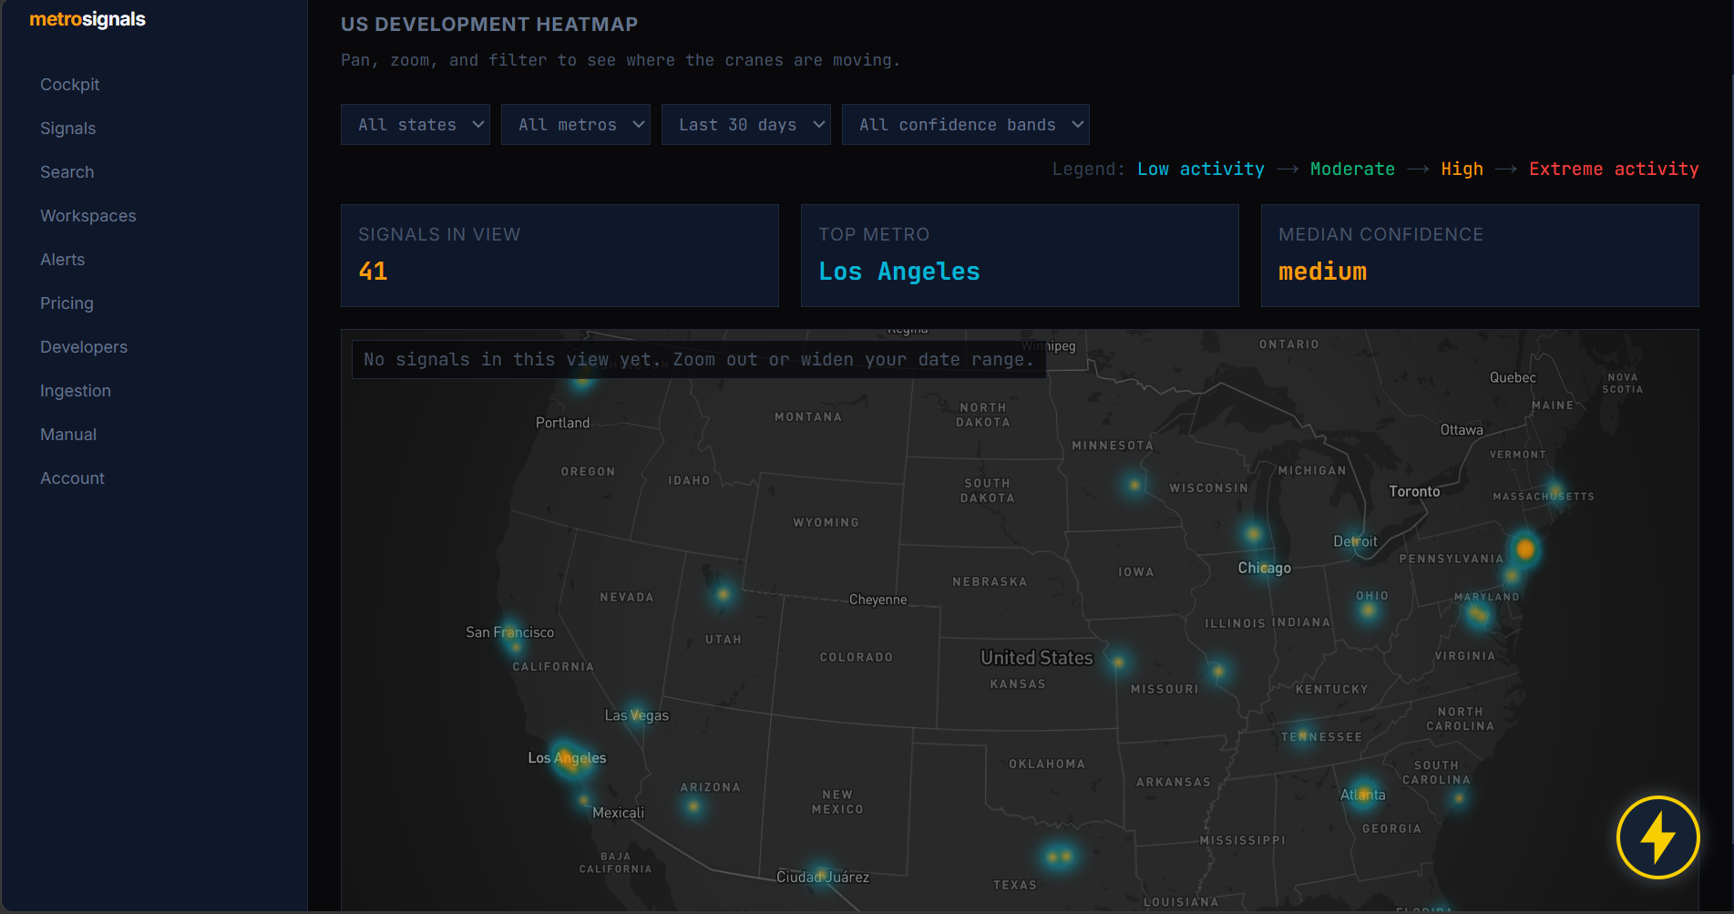This screenshot has width=1734, height=914.
Task: Navigate to Workspaces
Action: pos(88,216)
